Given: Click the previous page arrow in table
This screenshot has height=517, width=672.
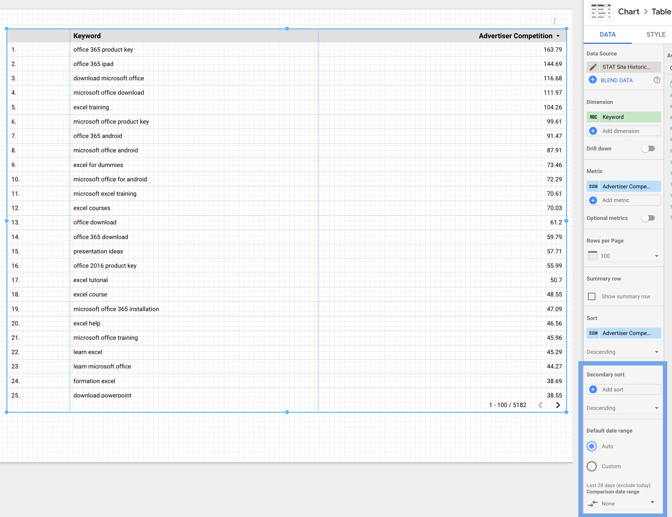Looking at the screenshot, I should coord(540,405).
